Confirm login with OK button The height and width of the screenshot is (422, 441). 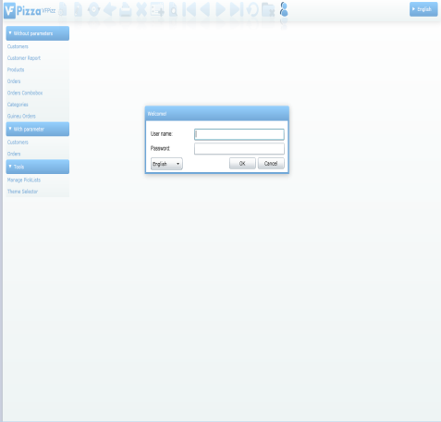242,164
